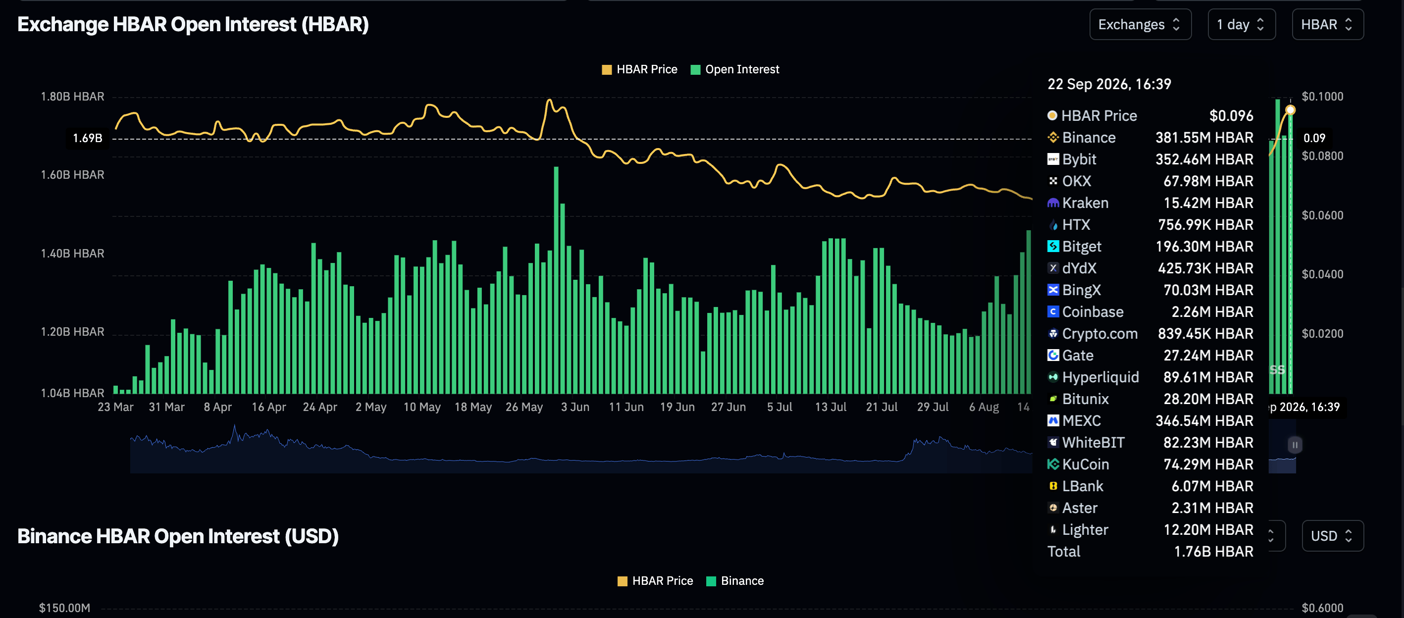Click the Kraken logo in the tooltip
This screenshot has height=618, width=1404.
(x=1053, y=203)
